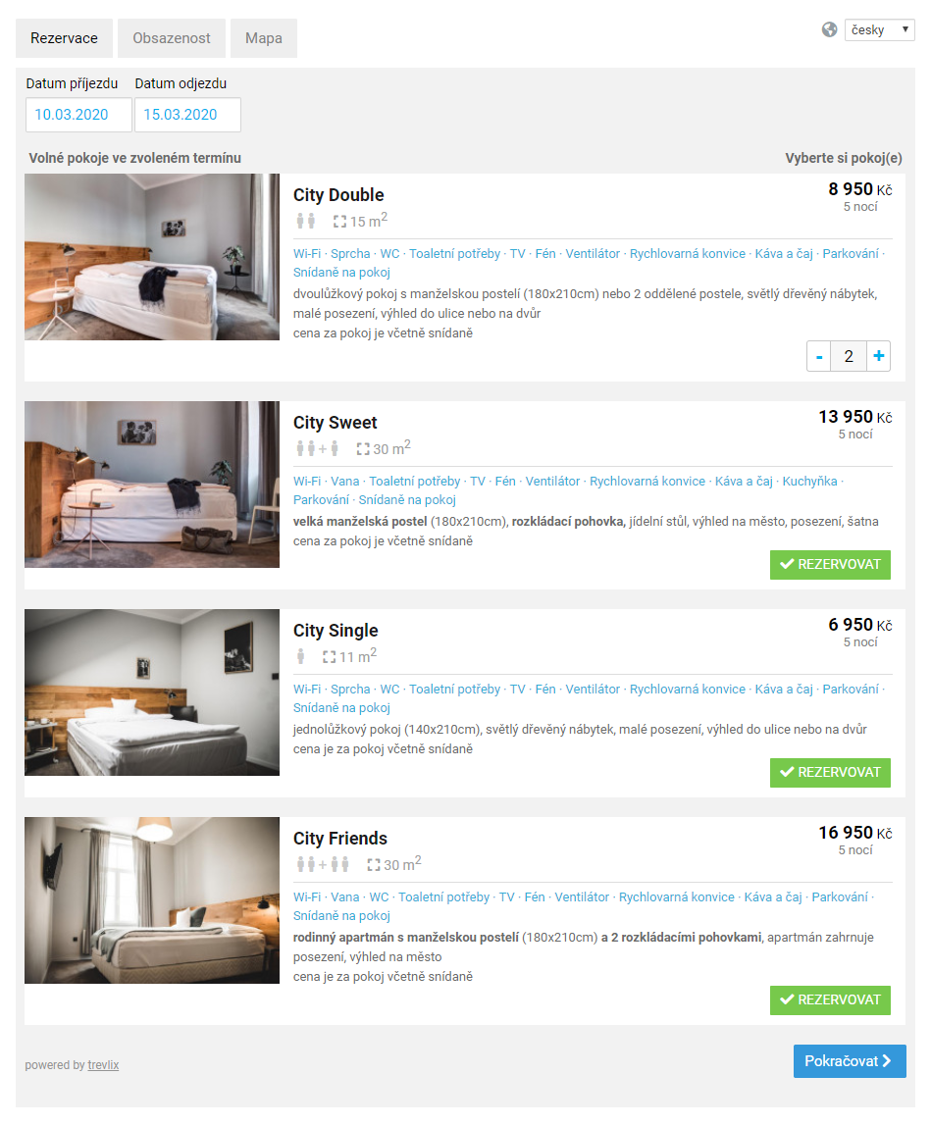Click the globe language icon

point(830,29)
